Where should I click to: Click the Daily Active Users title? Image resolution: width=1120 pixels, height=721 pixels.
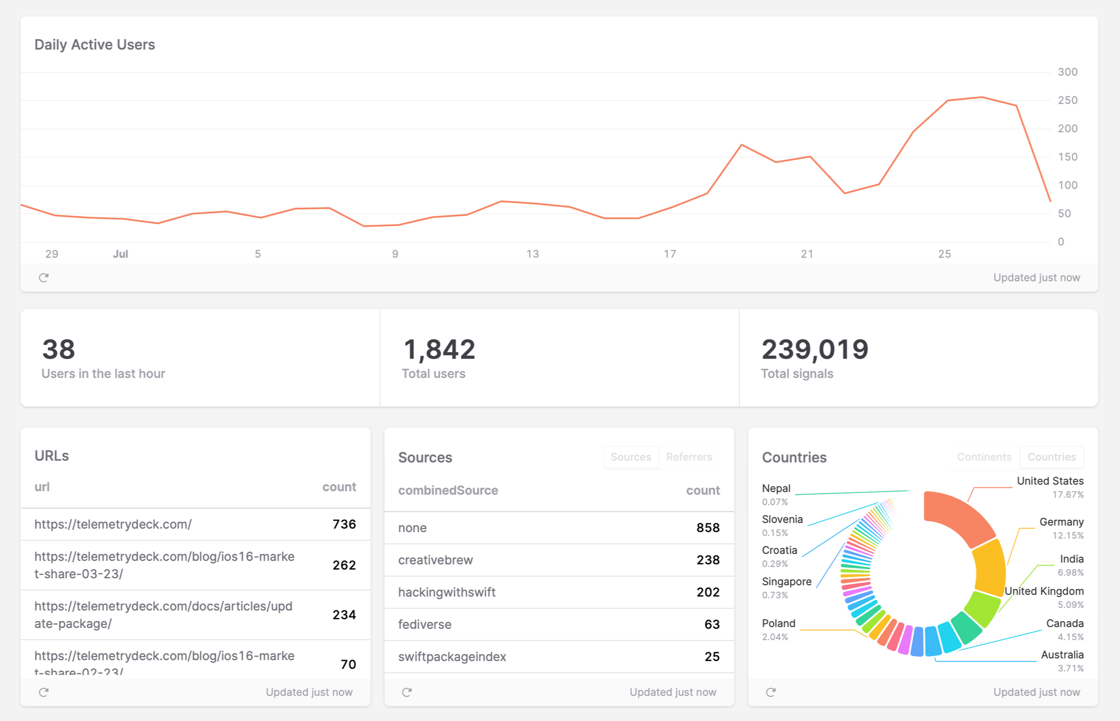(95, 45)
